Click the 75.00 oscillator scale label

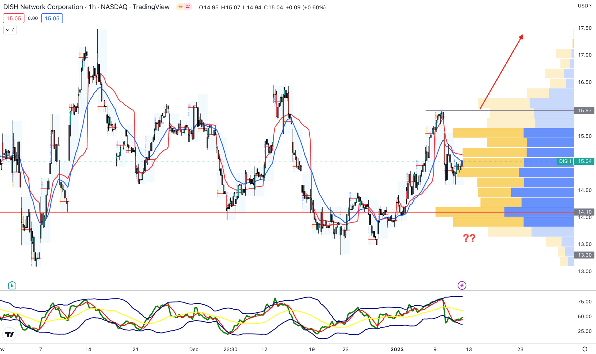(585, 302)
